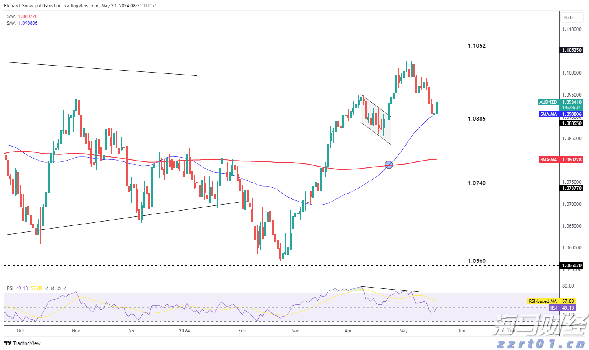Click the blue circle SMA crossover marker
Screen dimensions: 589x350
click(389, 165)
